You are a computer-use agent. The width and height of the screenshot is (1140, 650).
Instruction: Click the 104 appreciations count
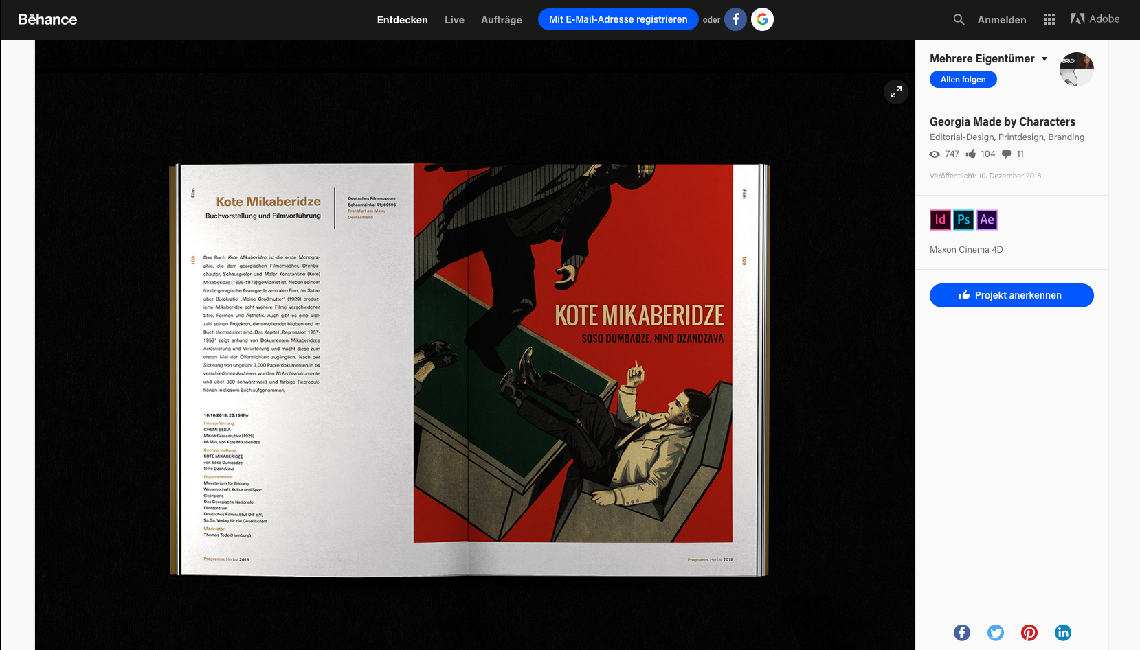[988, 154]
